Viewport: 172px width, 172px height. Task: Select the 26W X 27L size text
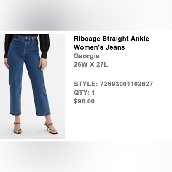point(91,65)
